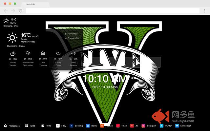Open the Twitter shortcut icon
The image size is (210, 131).
[x=161, y=126]
